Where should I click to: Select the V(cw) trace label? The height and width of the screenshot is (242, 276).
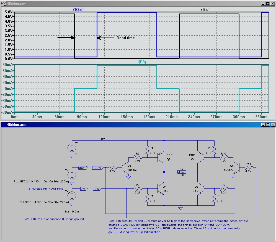[205, 9]
